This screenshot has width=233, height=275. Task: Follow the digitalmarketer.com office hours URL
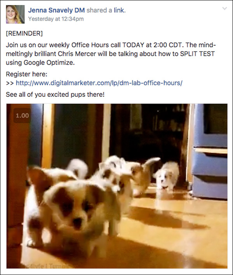pos(99,83)
